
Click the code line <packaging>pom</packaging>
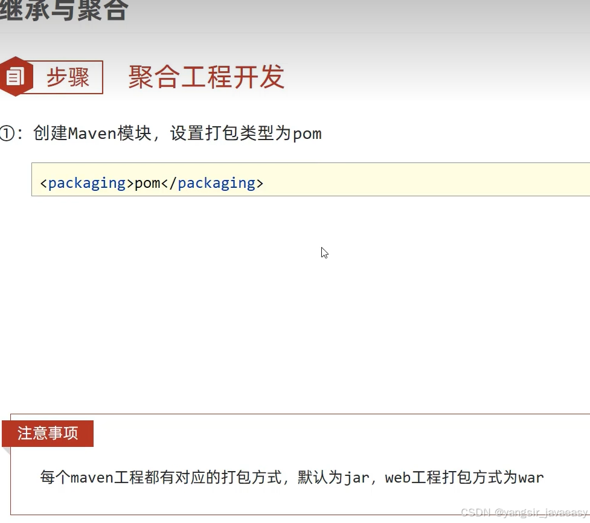[152, 183]
